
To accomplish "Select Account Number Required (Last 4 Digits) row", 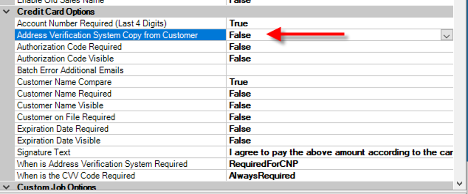I will [x=91, y=23].
